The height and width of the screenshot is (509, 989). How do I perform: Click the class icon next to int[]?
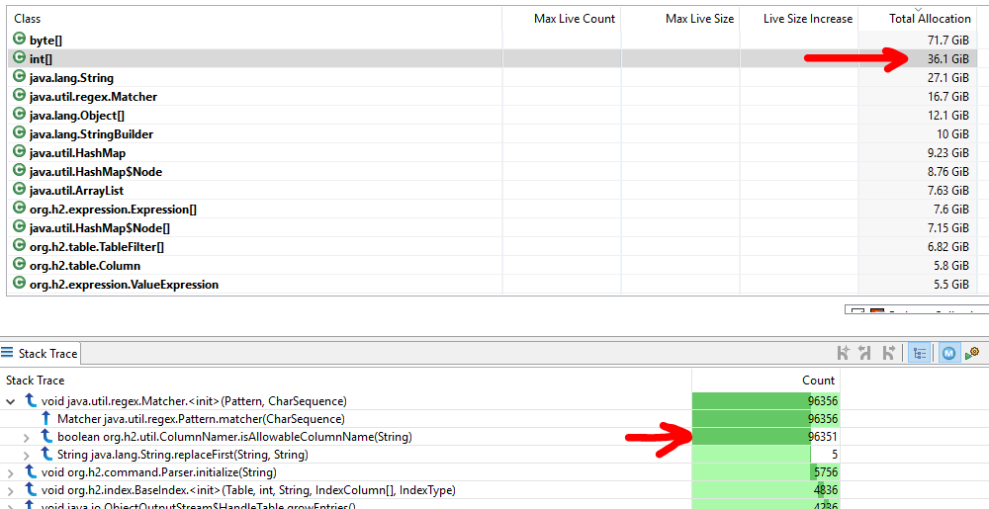(20, 58)
